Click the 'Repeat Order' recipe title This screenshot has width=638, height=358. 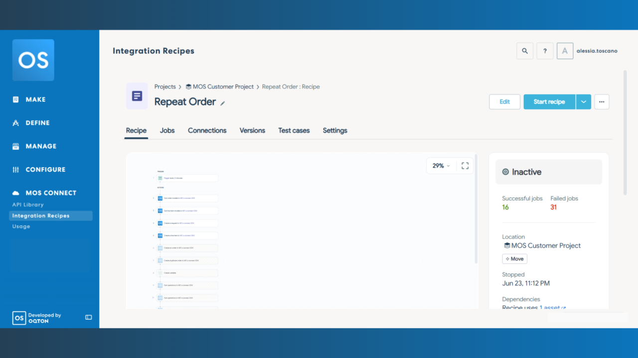[185, 102]
